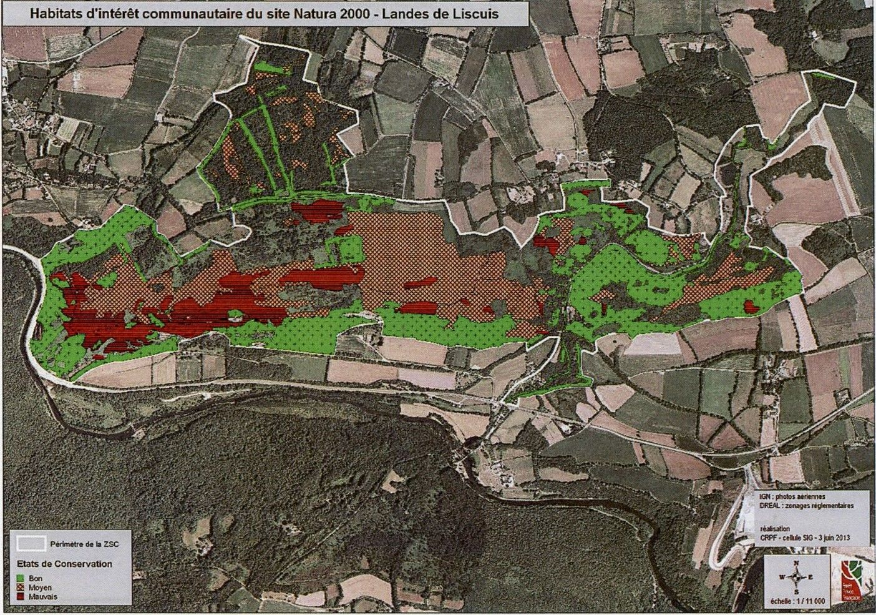The height and width of the screenshot is (615, 876).
Task: Click the Etats de Conservation legend heading
Action: pos(64,564)
